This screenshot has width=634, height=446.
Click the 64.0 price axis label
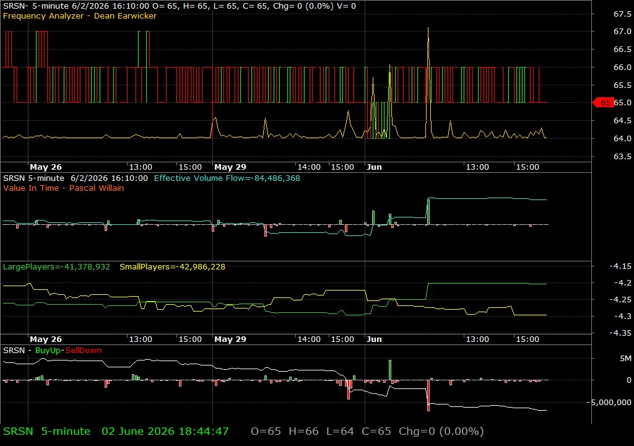[x=622, y=138]
